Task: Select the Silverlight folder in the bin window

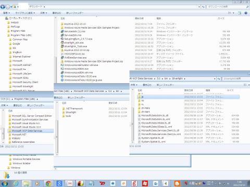Action: 69,112
